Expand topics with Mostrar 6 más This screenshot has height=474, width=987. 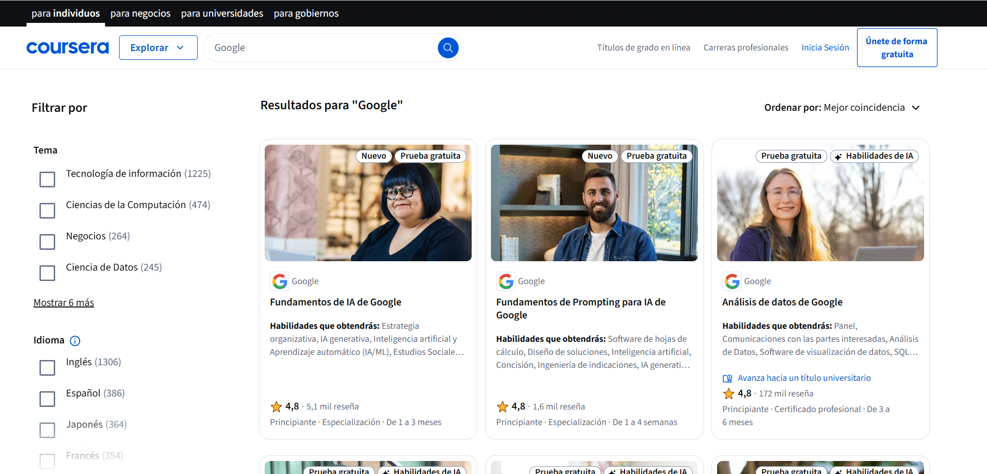[x=64, y=303]
